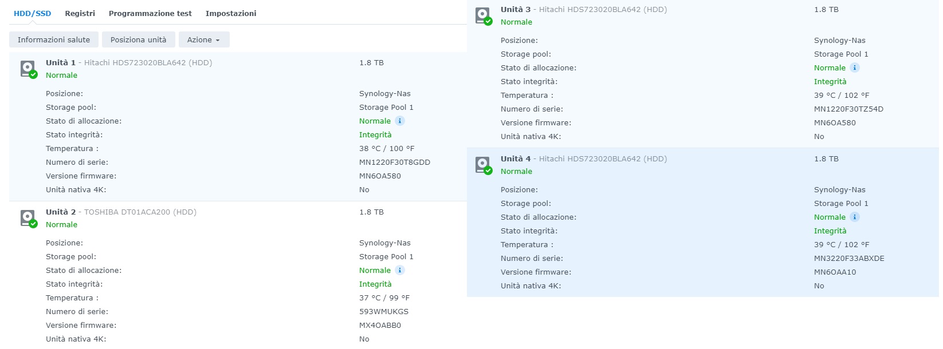Open the HDD/SSD tab
Screen dimensions: 943x349
(x=32, y=13)
